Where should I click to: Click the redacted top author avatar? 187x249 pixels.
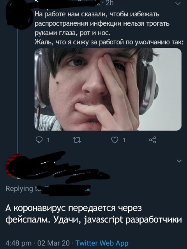(18, 14)
